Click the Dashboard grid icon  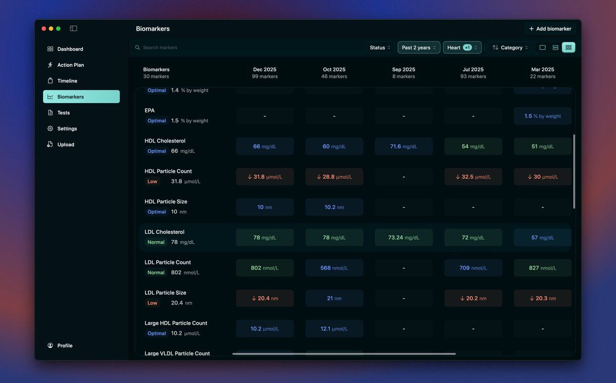click(50, 49)
